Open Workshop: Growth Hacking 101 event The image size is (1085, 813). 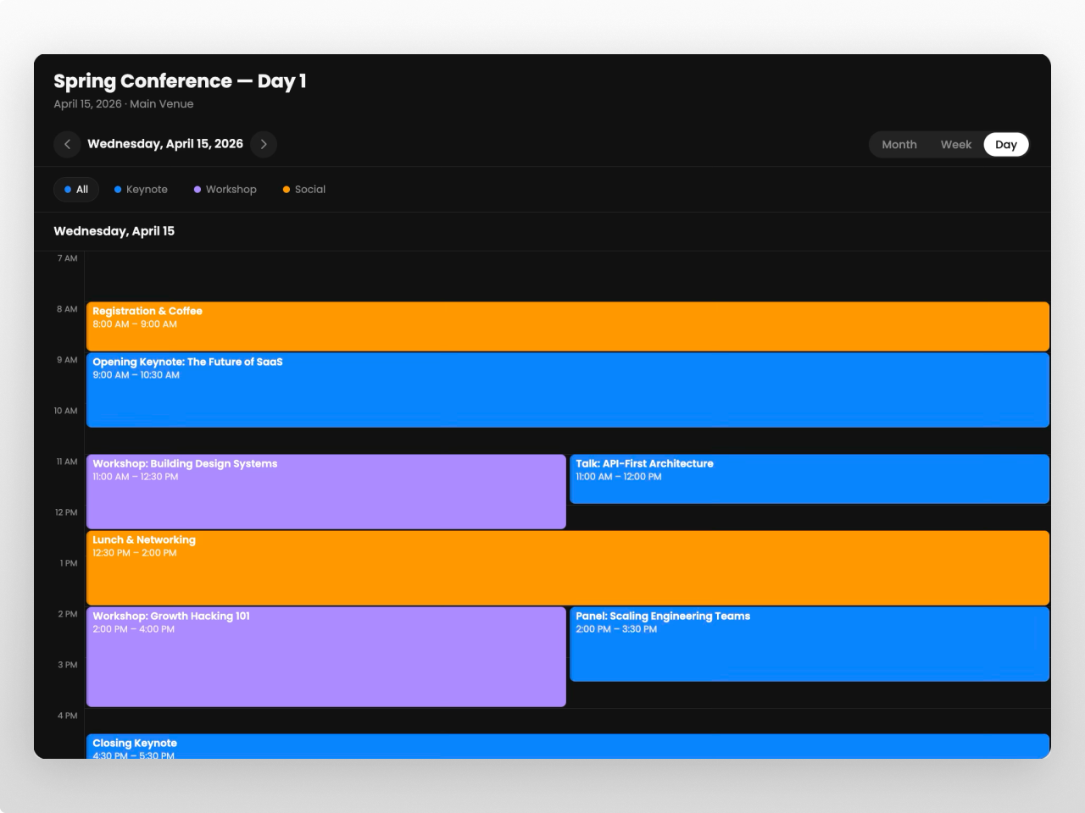pyautogui.click(x=326, y=656)
